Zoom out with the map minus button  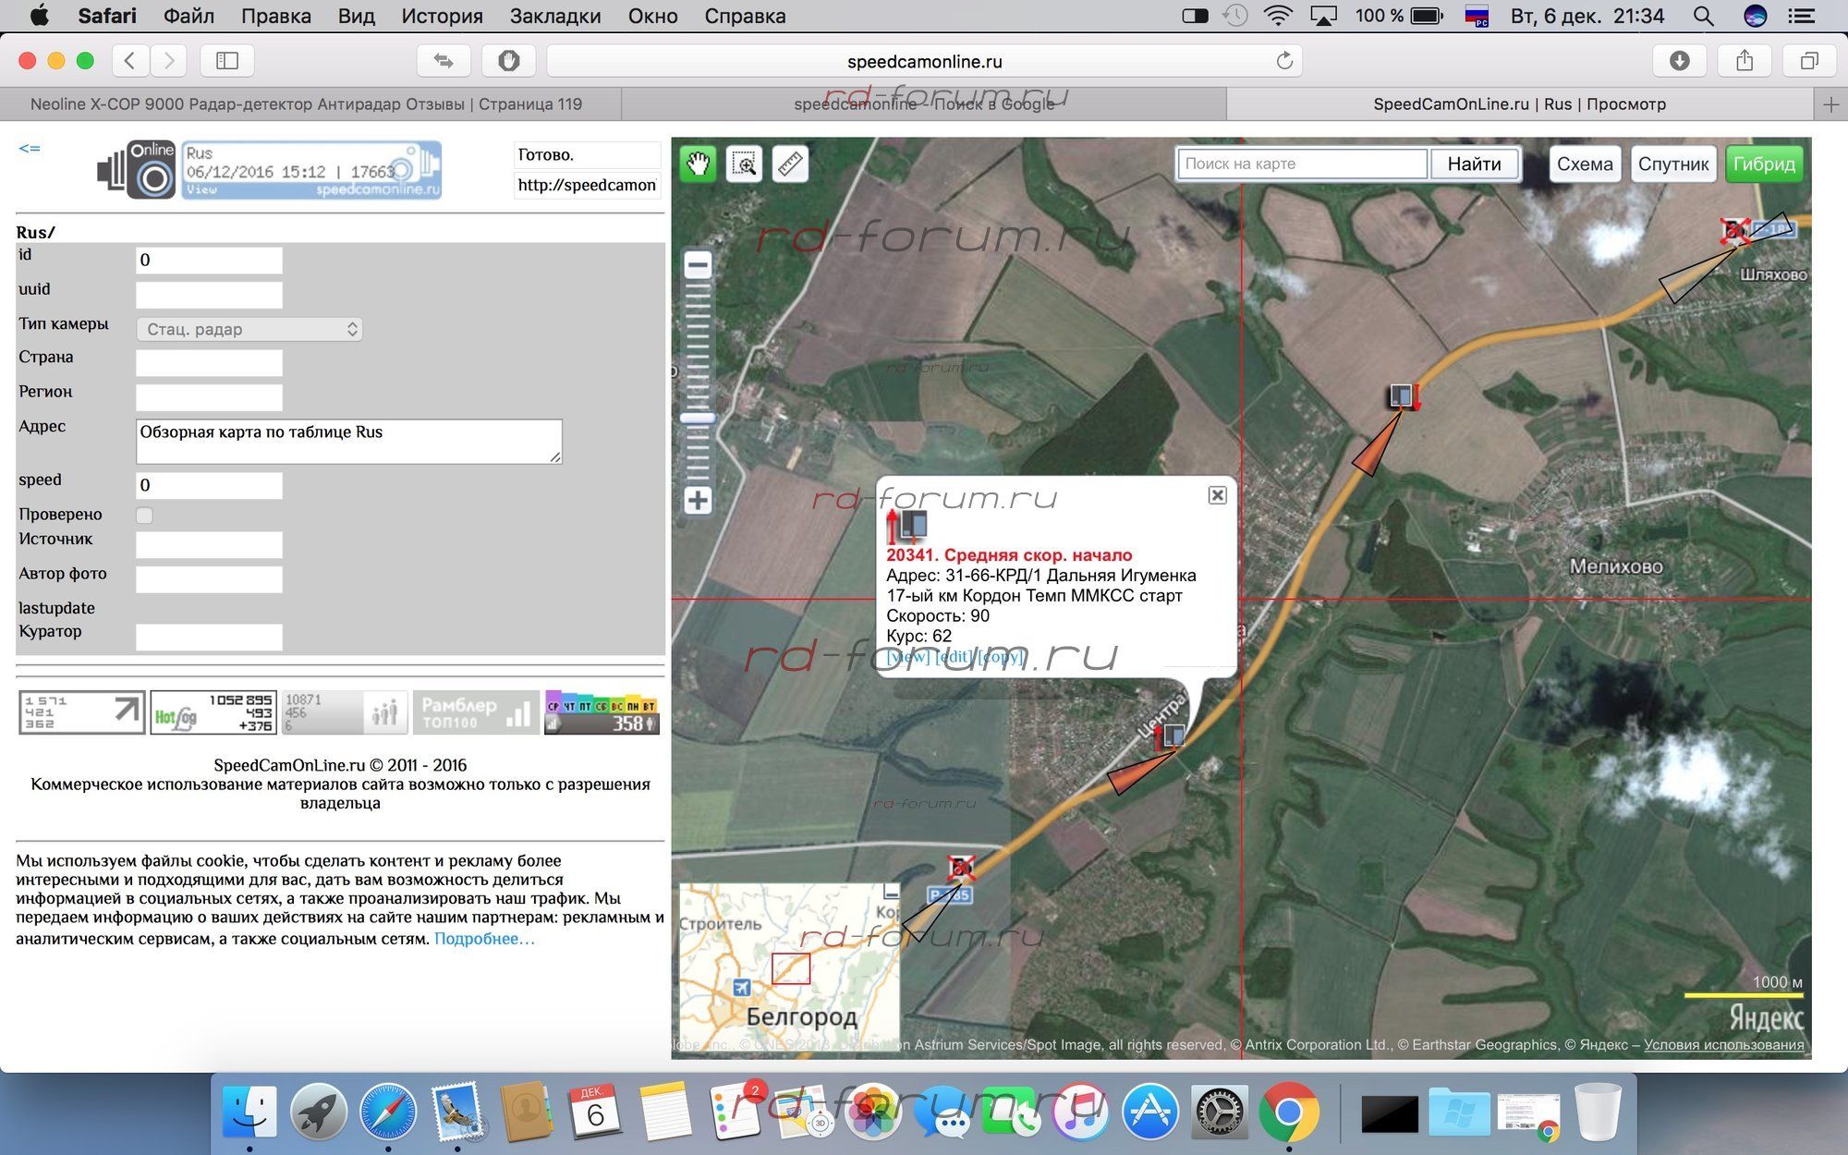click(x=698, y=266)
